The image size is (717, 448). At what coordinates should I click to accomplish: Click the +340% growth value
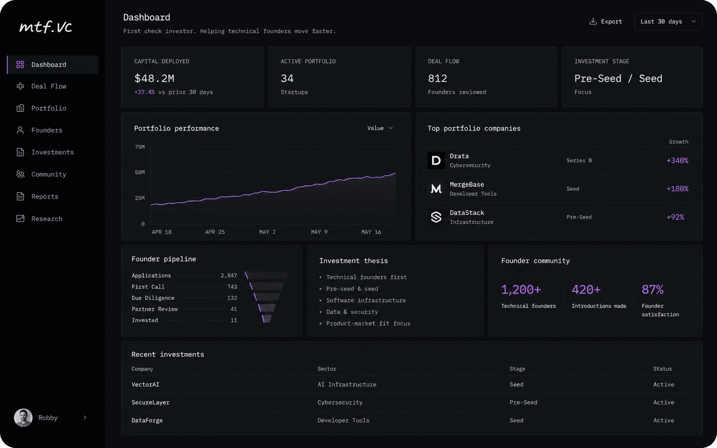pos(677,160)
